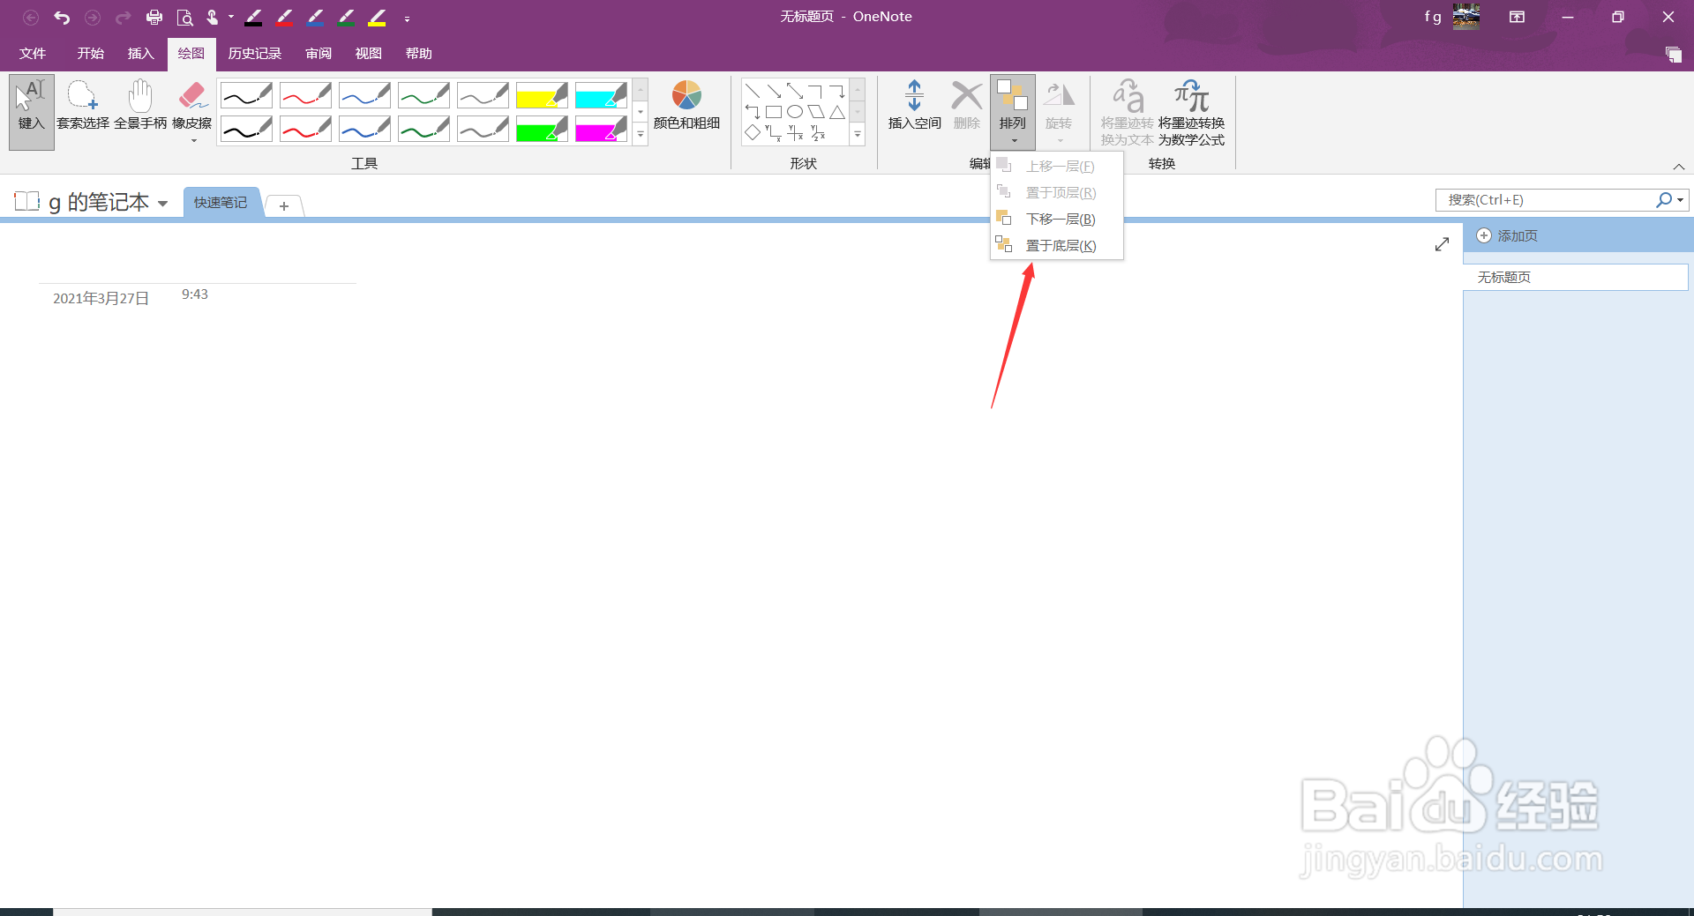Toggle touch/mouse mode icon in title bar

point(212,17)
